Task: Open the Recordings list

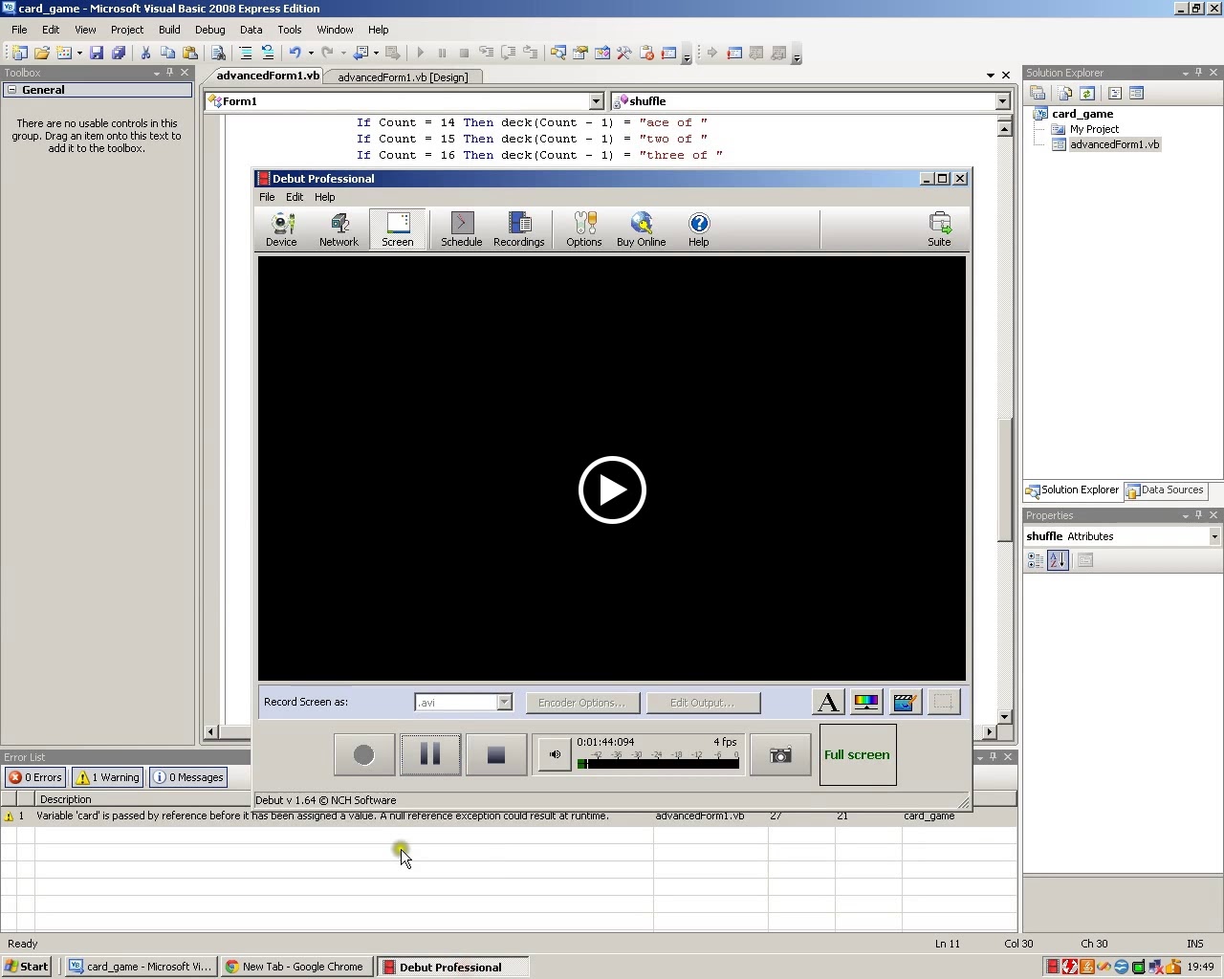Action: click(519, 229)
